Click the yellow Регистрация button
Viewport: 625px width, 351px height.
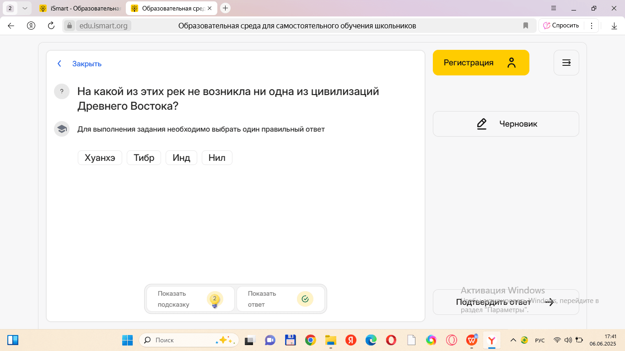480,63
